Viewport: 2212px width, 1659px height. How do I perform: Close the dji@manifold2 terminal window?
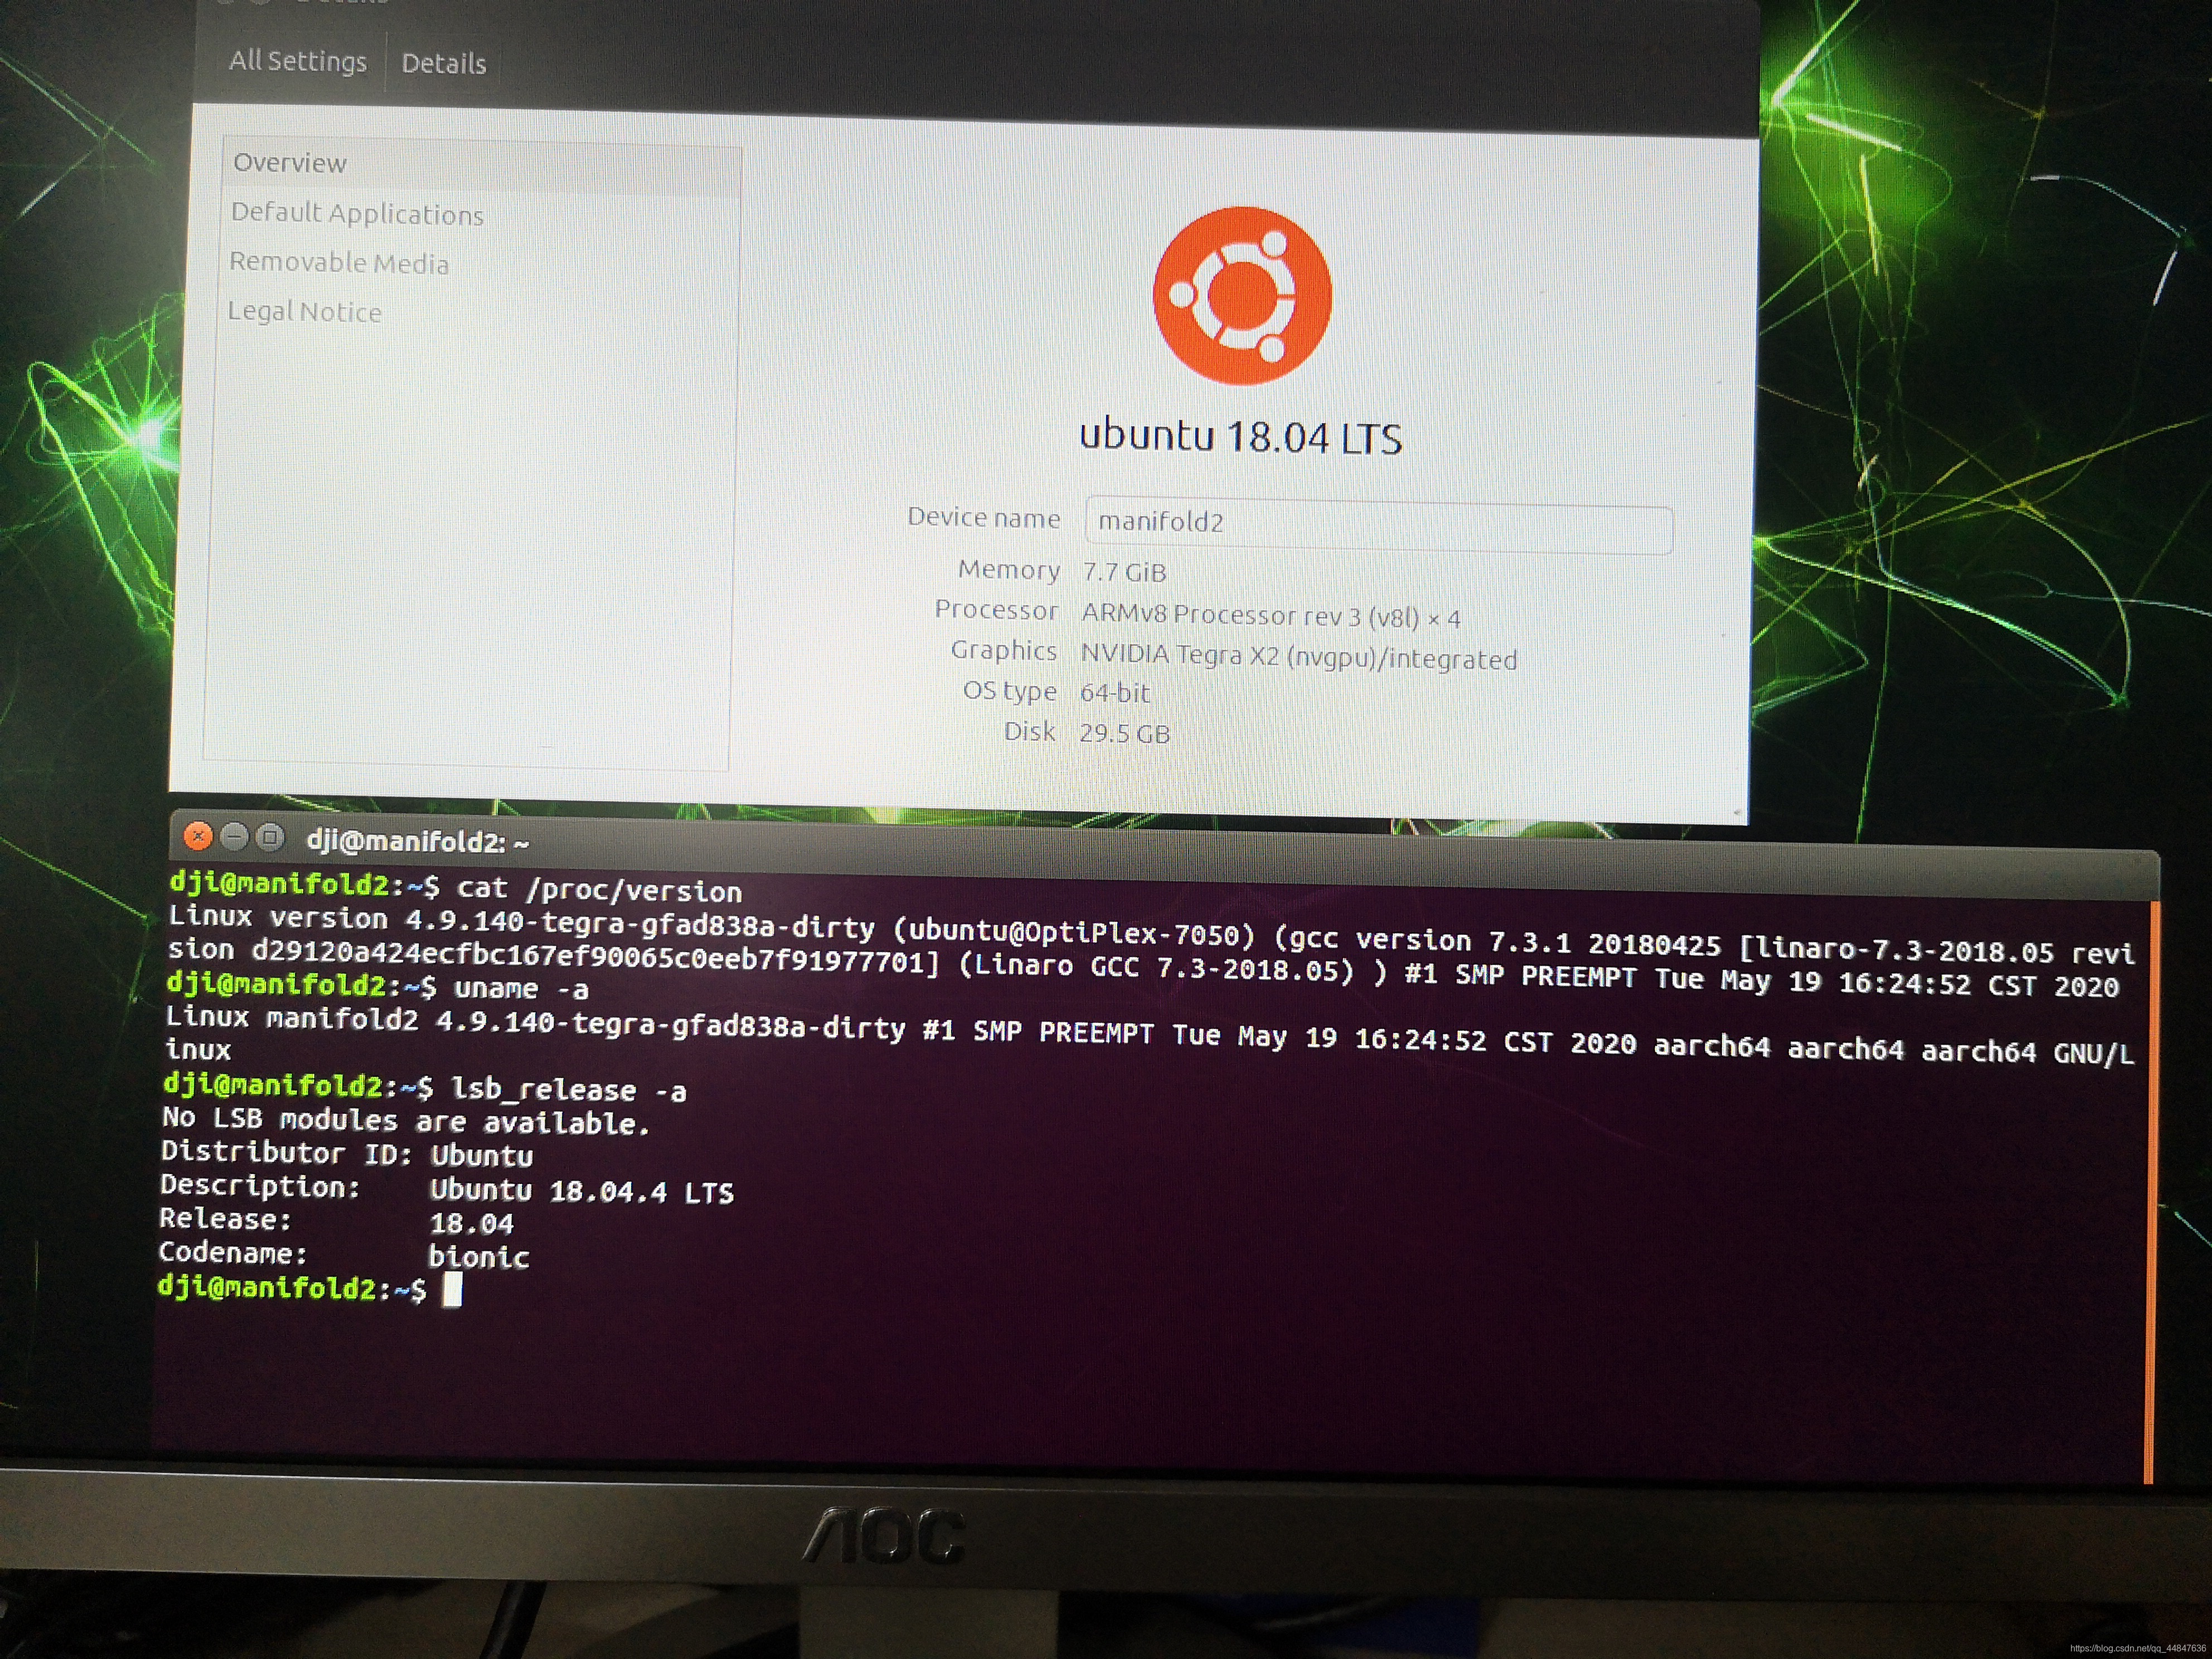point(198,836)
